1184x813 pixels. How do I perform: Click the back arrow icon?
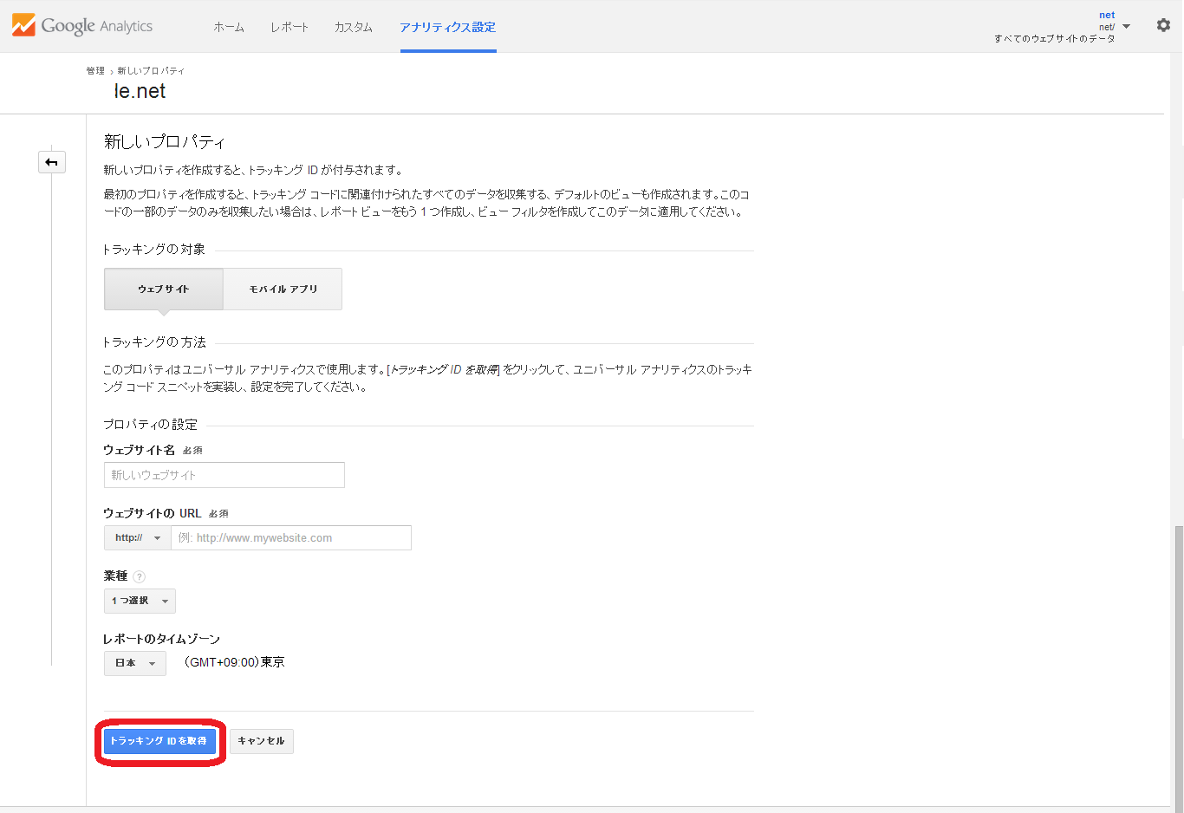pos(52,162)
